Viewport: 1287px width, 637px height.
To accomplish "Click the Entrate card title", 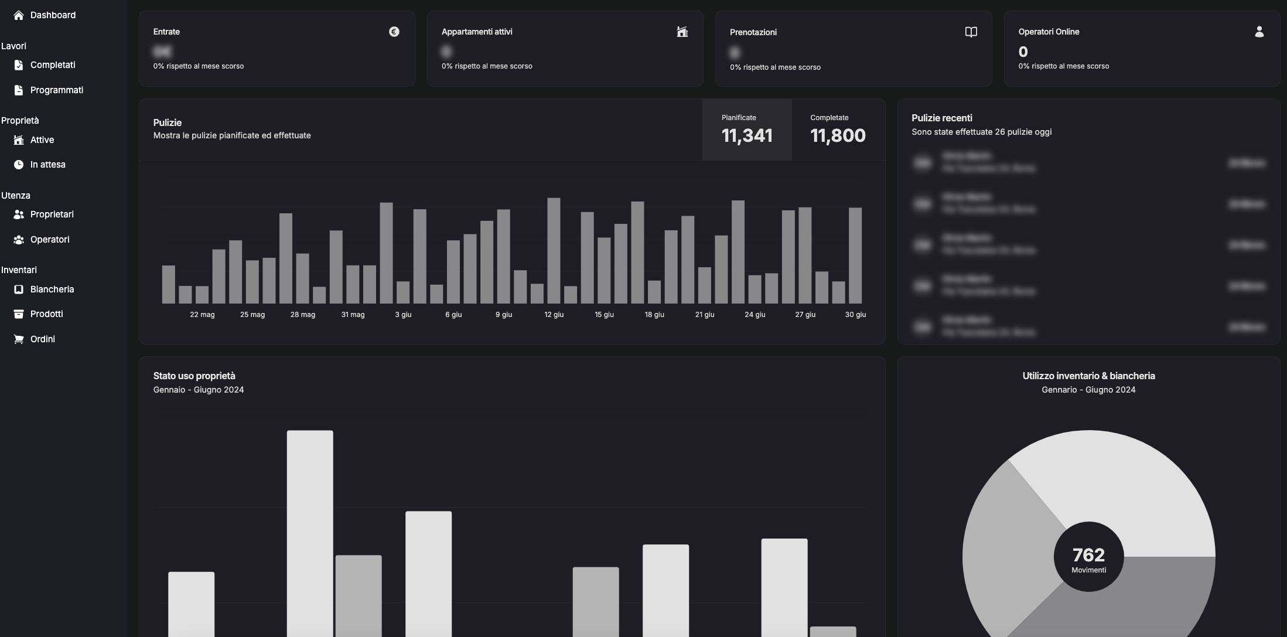I will click(x=166, y=32).
